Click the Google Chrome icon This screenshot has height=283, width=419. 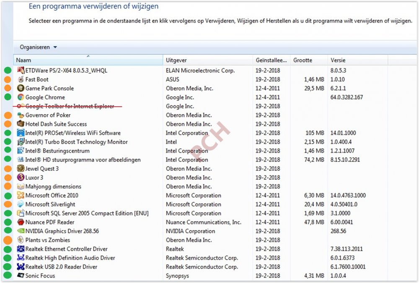coord(21,97)
